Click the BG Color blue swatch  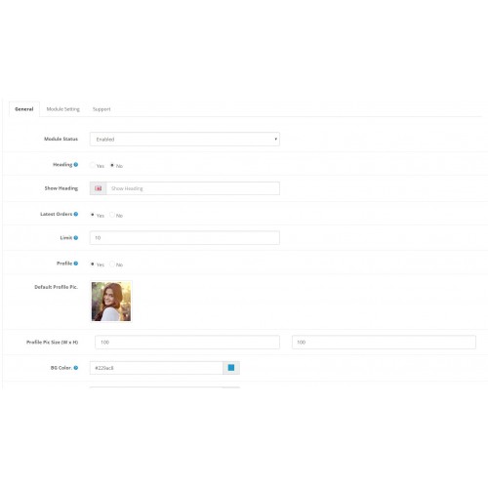(x=231, y=368)
